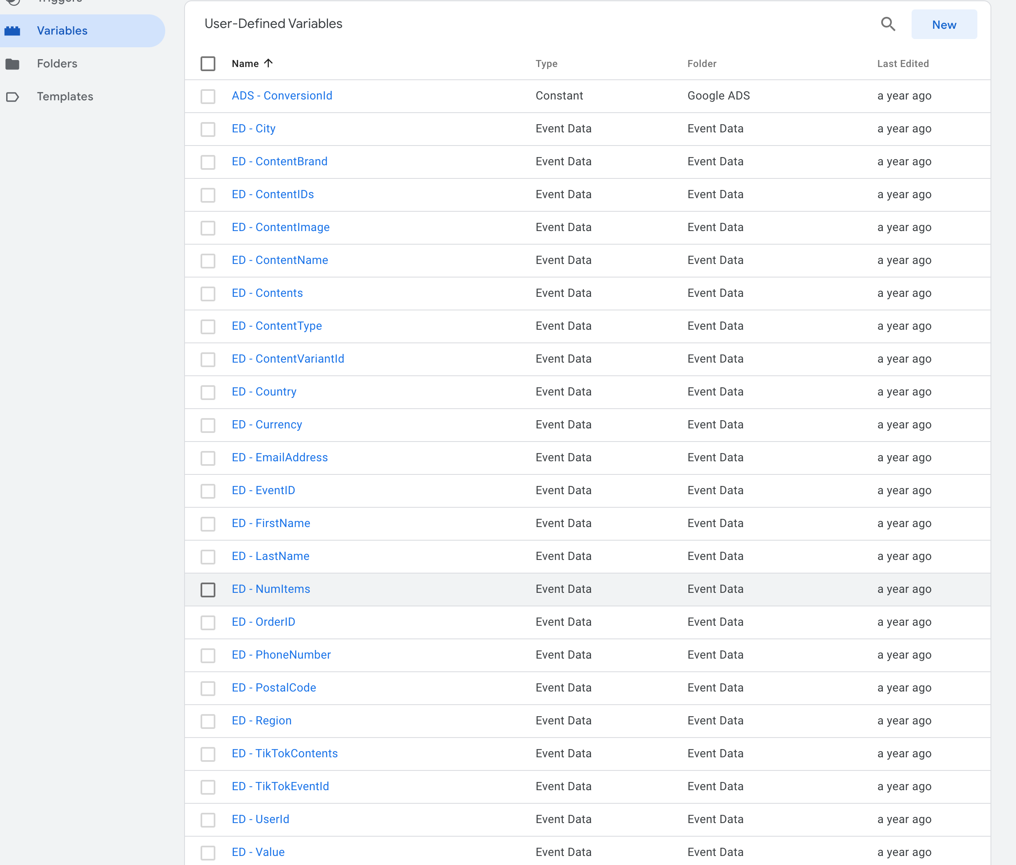Toggle checkbox for ED - NumItems row
The height and width of the screenshot is (865, 1016).
click(x=209, y=590)
